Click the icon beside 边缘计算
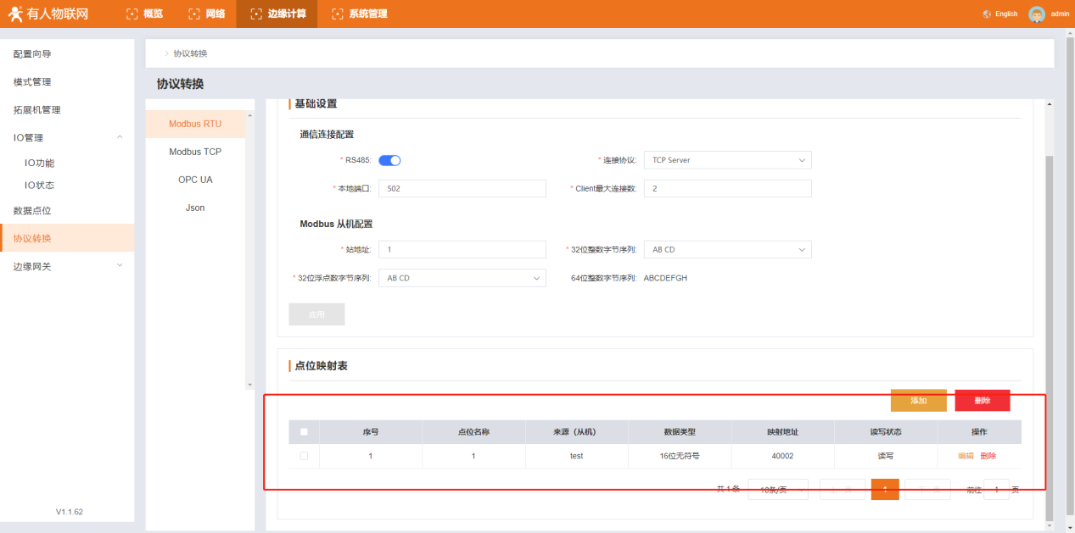 coord(255,14)
